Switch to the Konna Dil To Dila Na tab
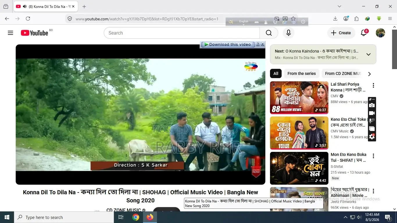397x223 pixels. pos(46,6)
